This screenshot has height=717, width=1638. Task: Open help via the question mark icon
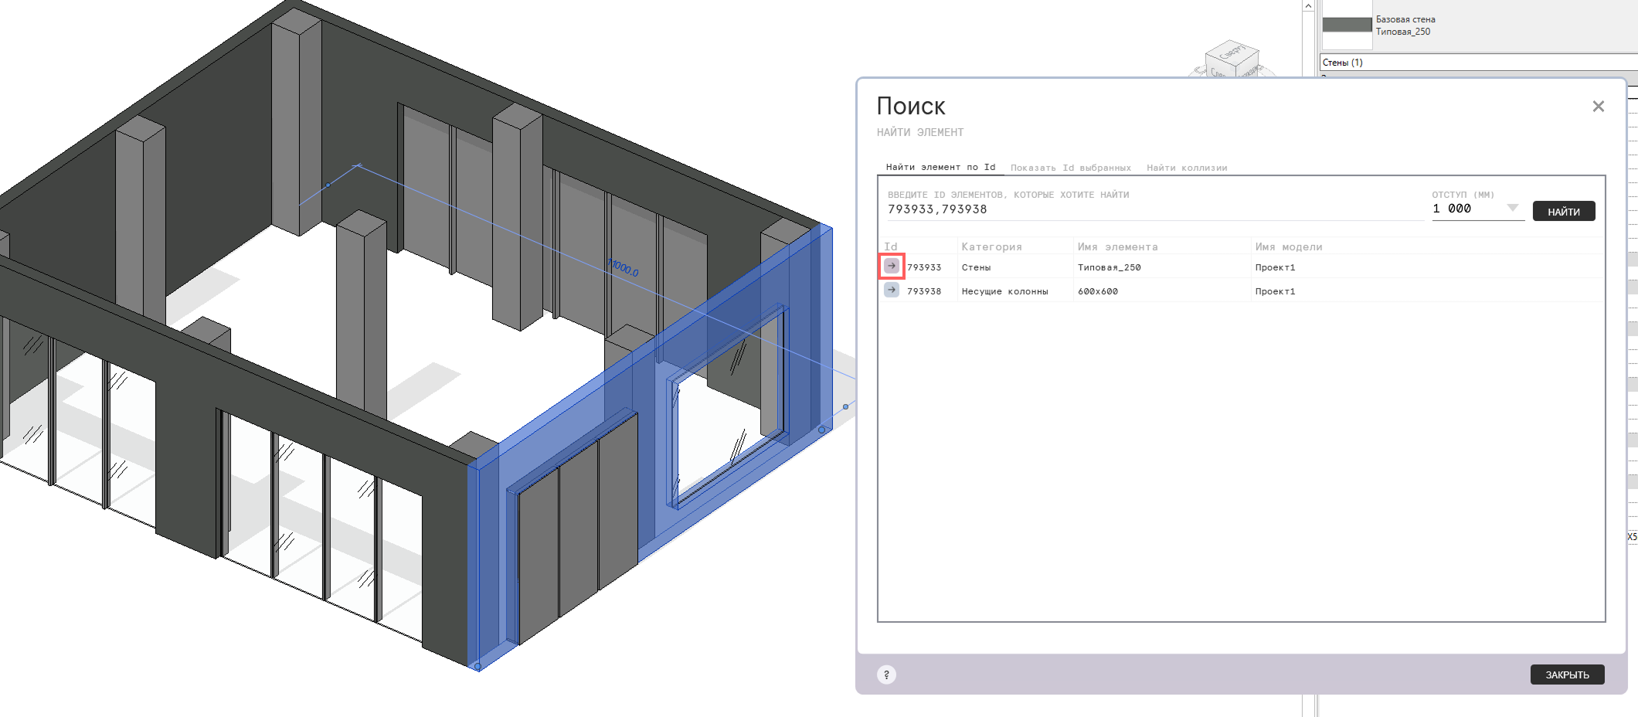click(886, 675)
